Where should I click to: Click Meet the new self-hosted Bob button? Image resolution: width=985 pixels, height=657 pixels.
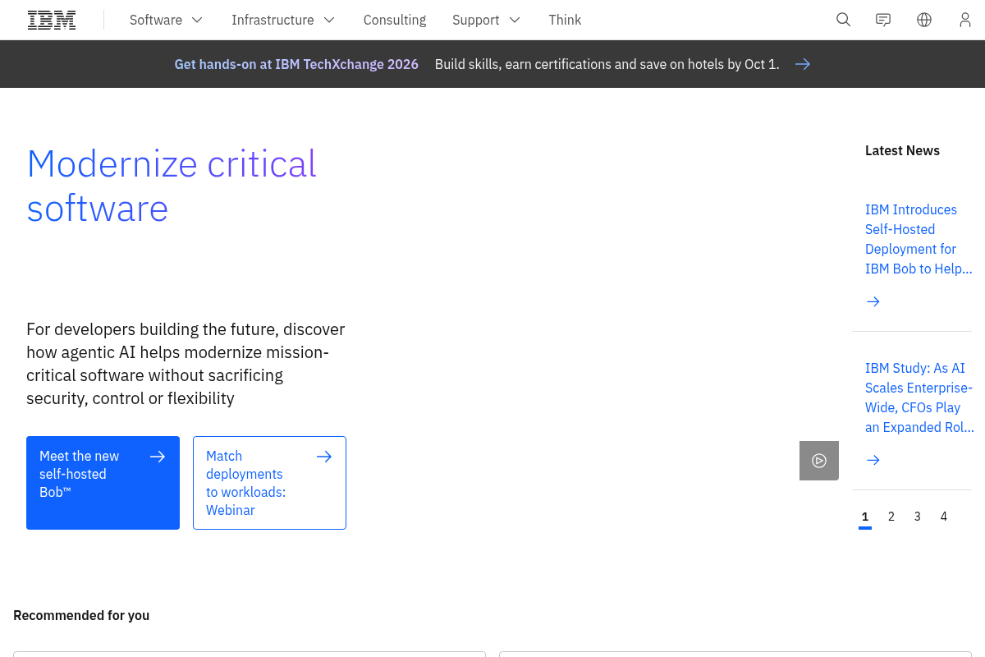pos(103,483)
